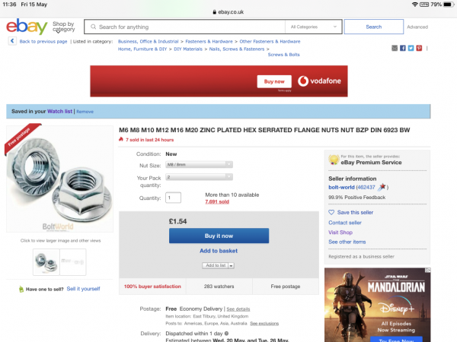Share listing on Twitter
Screen dimensions: 457x342
coord(411,48)
